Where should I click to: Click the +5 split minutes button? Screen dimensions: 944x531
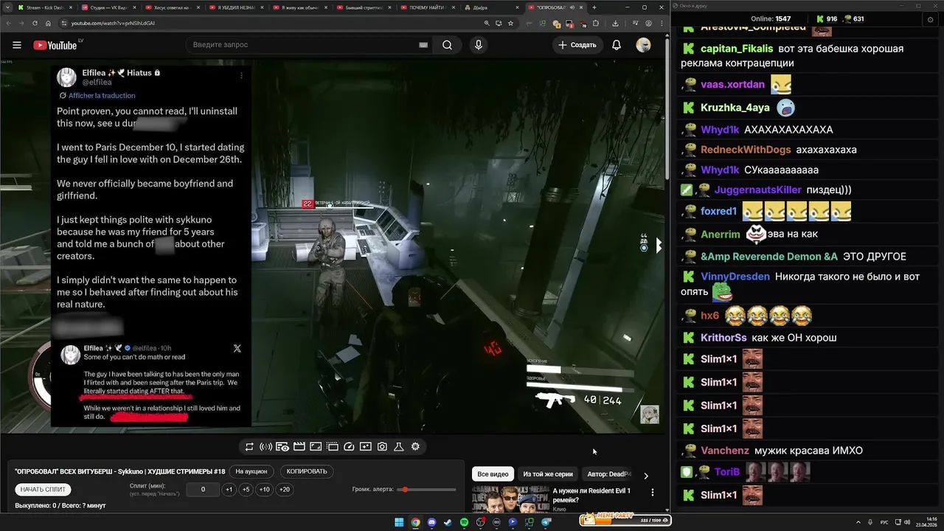click(246, 490)
